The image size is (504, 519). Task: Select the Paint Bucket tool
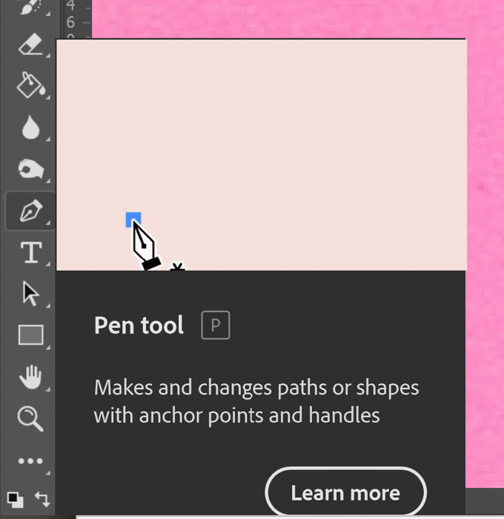30,85
